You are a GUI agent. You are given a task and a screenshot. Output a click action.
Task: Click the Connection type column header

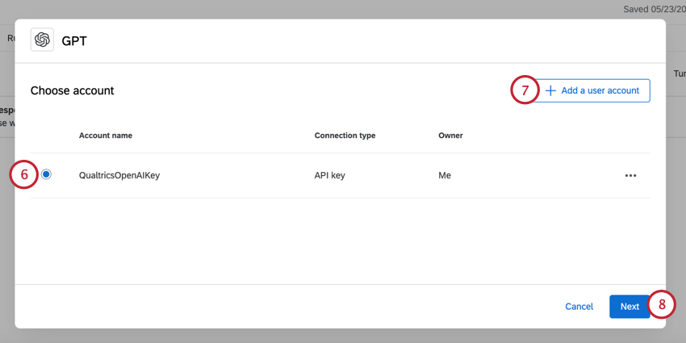345,136
